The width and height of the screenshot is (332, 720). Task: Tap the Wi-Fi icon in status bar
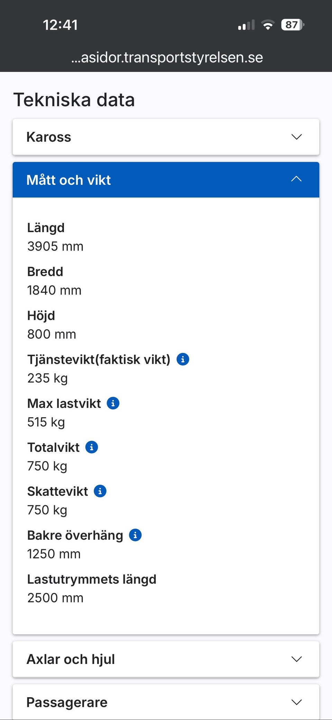(x=268, y=25)
